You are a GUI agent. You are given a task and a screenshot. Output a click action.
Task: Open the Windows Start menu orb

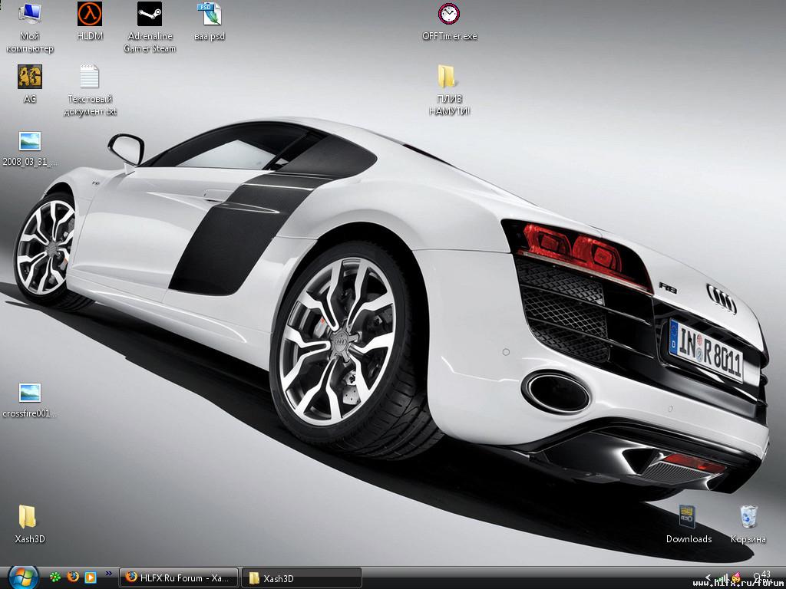(x=23, y=577)
